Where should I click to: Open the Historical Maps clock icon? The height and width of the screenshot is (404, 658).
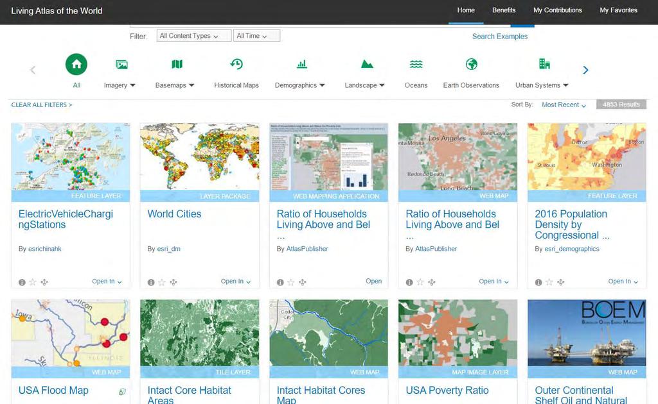coord(236,64)
